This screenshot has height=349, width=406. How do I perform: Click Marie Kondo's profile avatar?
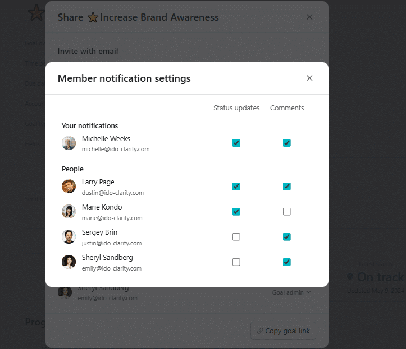click(x=69, y=212)
